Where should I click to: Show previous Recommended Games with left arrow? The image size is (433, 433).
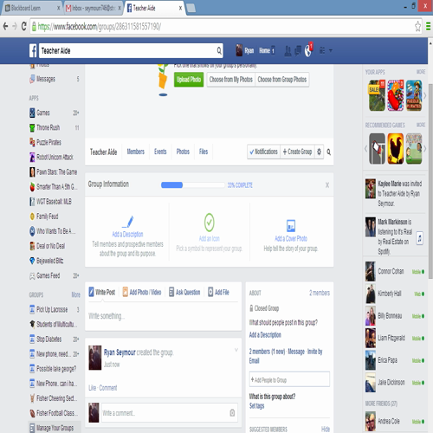(365, 149)
